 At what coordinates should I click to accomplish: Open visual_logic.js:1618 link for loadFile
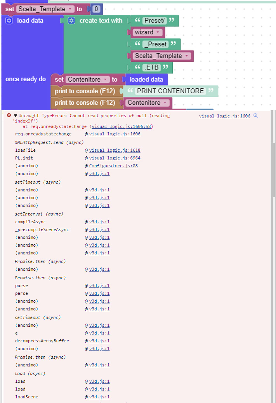(x=115, y=150)
